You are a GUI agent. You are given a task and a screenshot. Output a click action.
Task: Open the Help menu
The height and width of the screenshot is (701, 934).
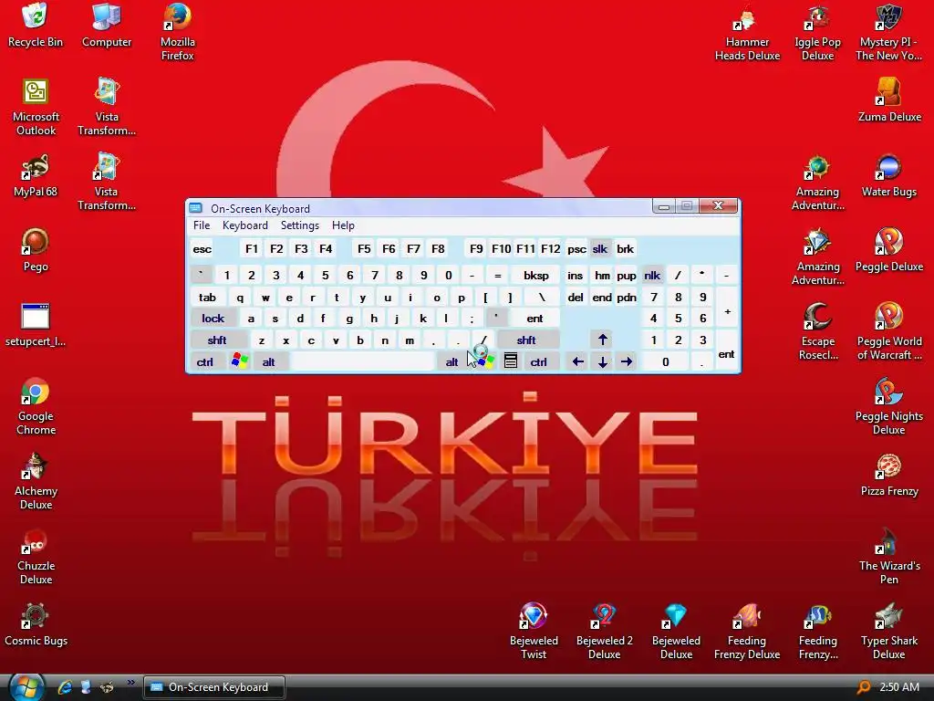pyautogui.click(x=343, y=225)
